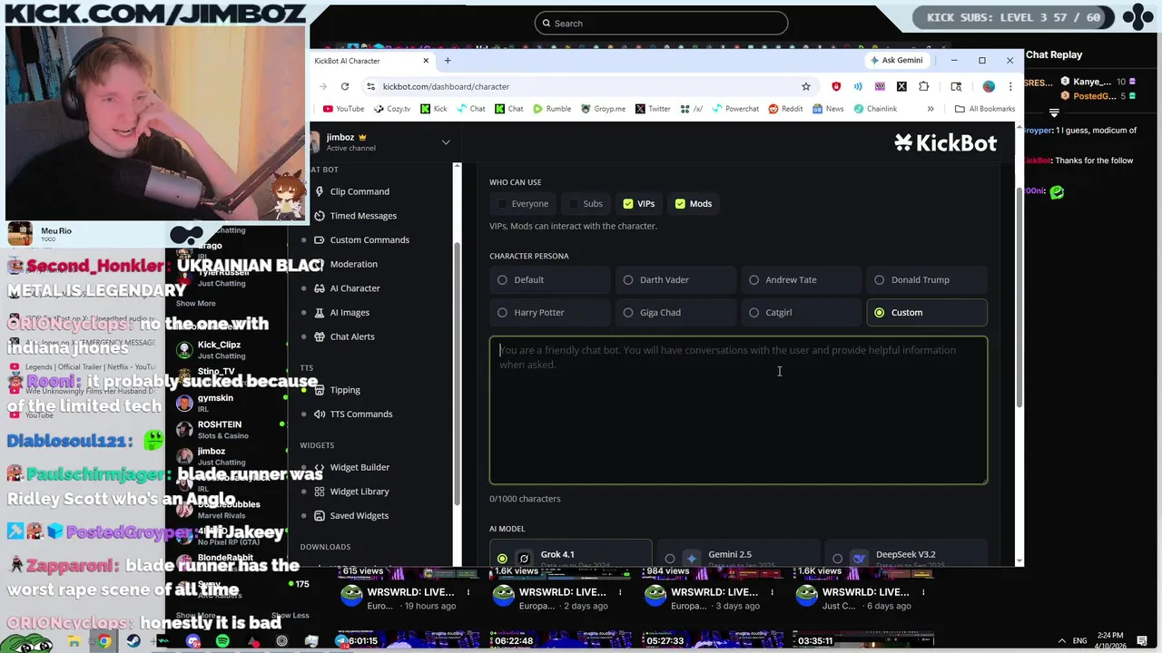The image size is (1162, 653).
Task: Open the Clip Command sidebar item
Action: point(352,191)
